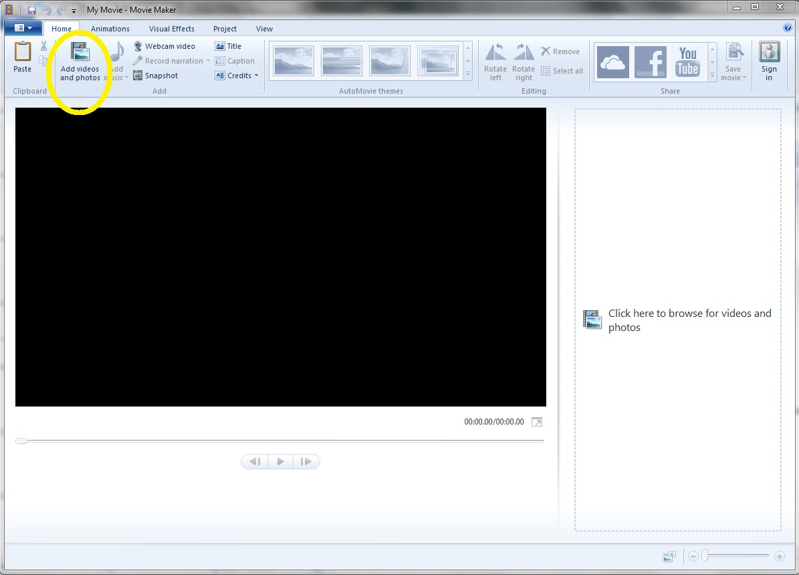Share movie to Facebook
The image size is (799, 575).
(x=650, y=62)
